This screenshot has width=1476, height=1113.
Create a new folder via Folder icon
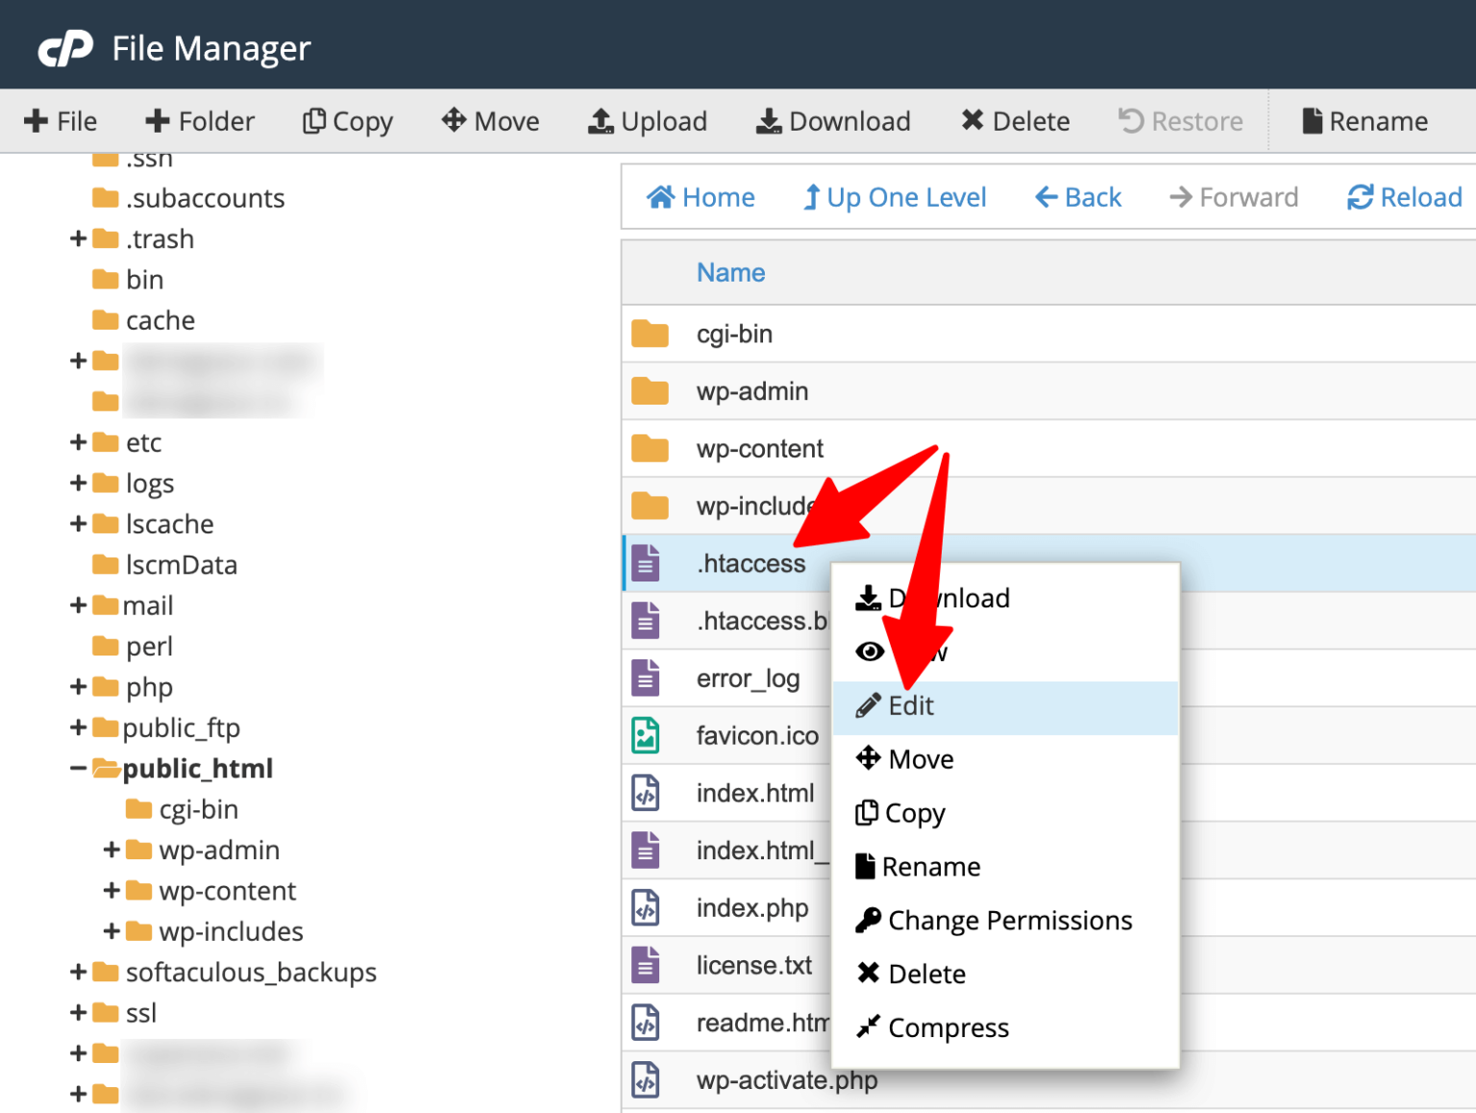[x=199, y=121]
